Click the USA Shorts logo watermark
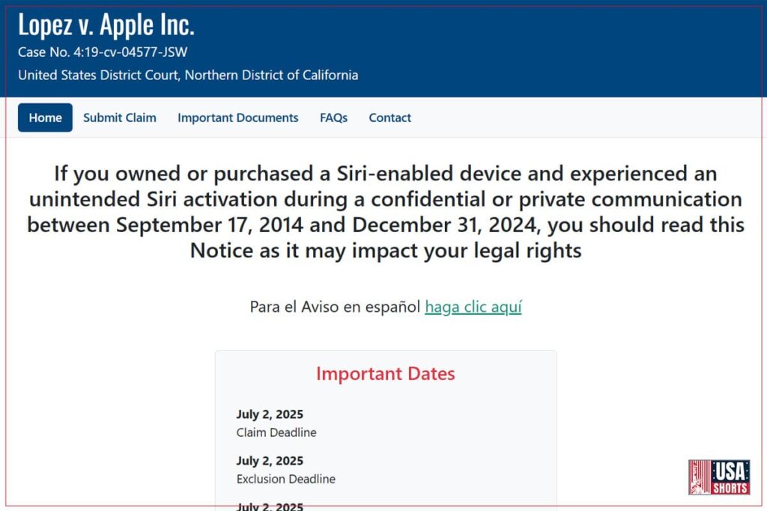 (x=719, y=477)
